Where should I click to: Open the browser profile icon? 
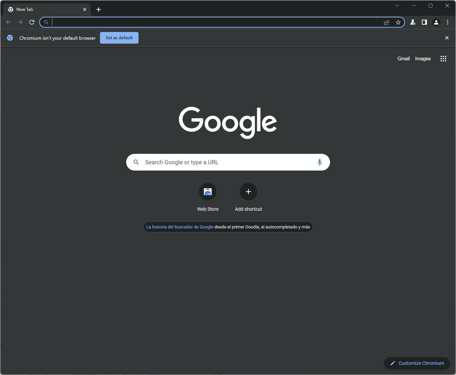(x=436, y=22)
